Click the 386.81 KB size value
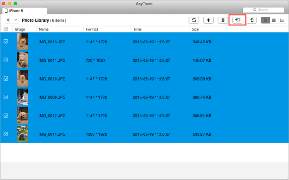Screen dimensions: 289x180 coord(202,116)
